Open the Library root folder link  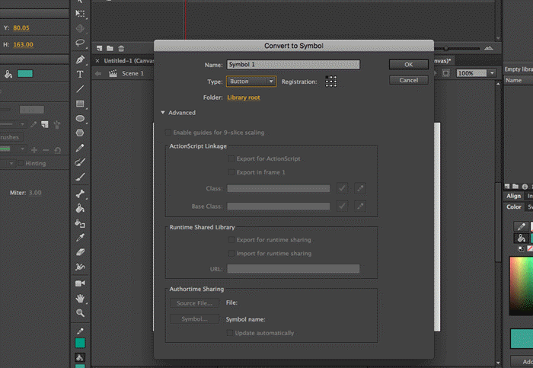click(244, 98)
